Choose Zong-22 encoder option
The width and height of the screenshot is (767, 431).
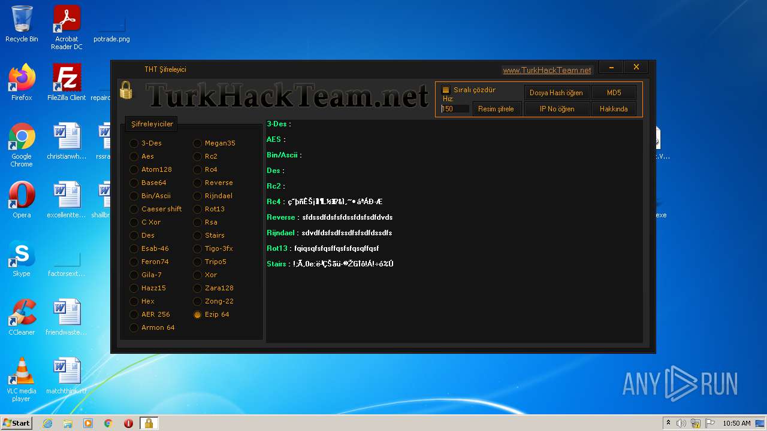[x=197, y=301]
